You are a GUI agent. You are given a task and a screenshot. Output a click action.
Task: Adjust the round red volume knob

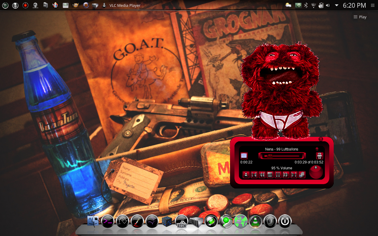316,172
